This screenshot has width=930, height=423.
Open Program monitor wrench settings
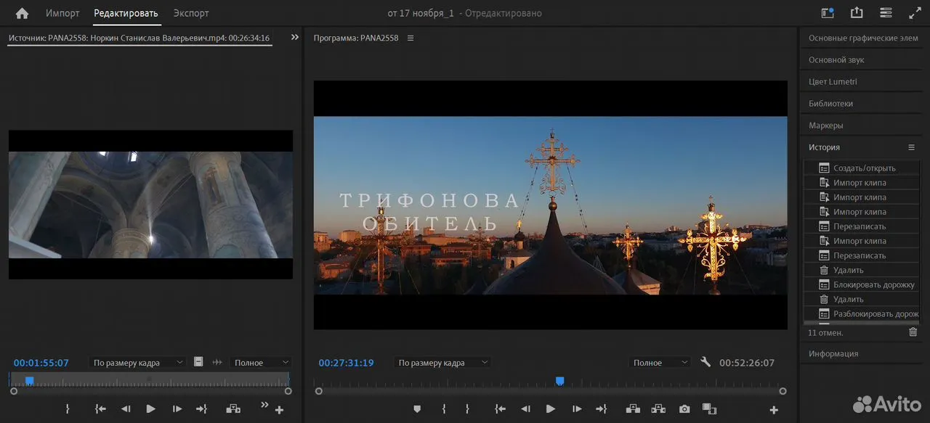(705, 362)
